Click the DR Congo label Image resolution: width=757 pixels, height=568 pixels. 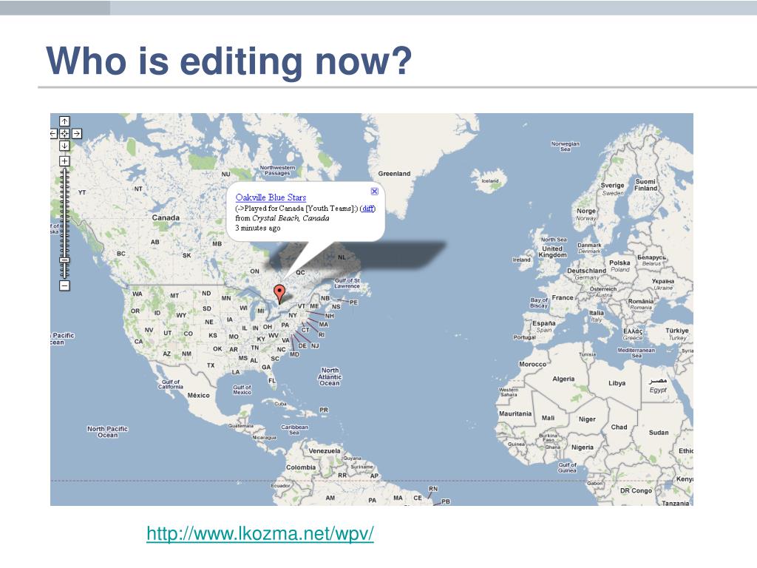click(636, 490)
